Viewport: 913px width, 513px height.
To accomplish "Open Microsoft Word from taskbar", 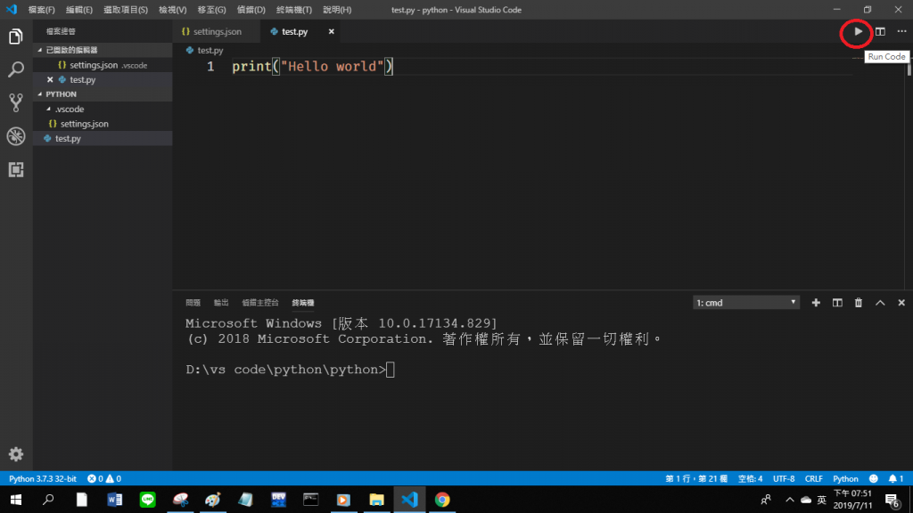I will pos(115,500).
